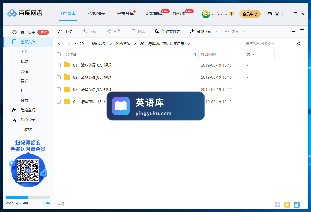Go forward with the right arrow

68,44
